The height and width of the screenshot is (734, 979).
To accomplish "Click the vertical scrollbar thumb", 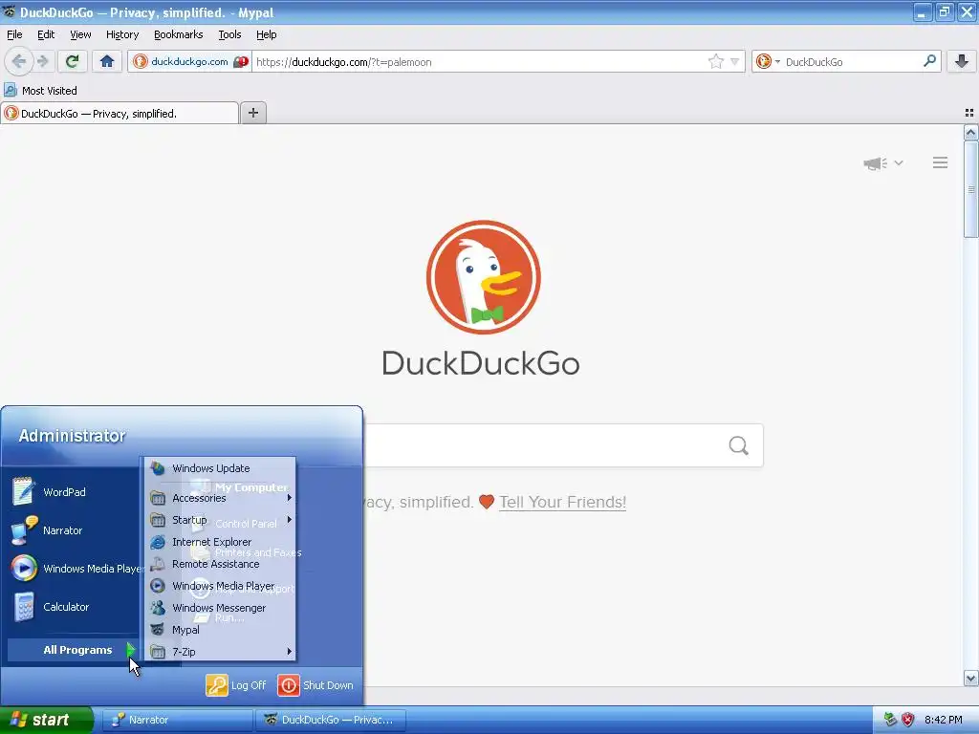I will click(970, 189).
